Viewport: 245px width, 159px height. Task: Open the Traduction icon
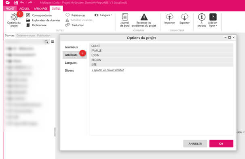(x=68, y=25)
